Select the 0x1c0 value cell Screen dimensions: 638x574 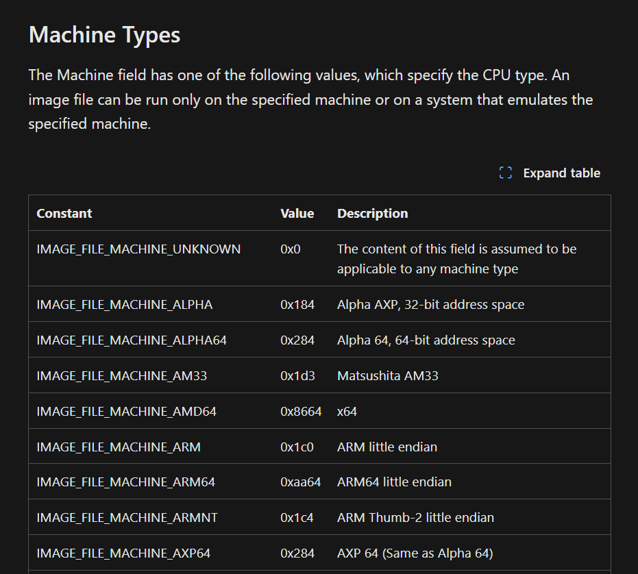(x=297, y=447)
